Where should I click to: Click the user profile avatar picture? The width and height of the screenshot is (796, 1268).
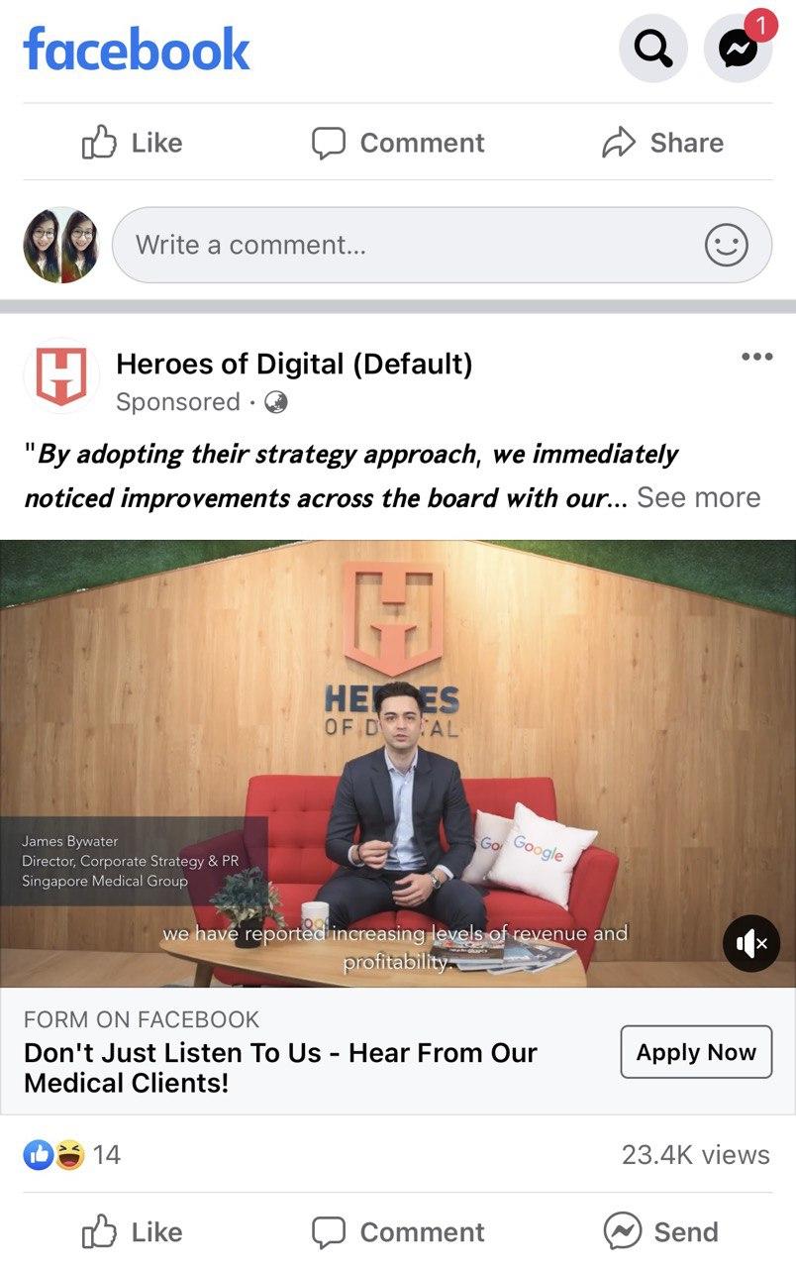pyautogui.click(x=61, y=245)
